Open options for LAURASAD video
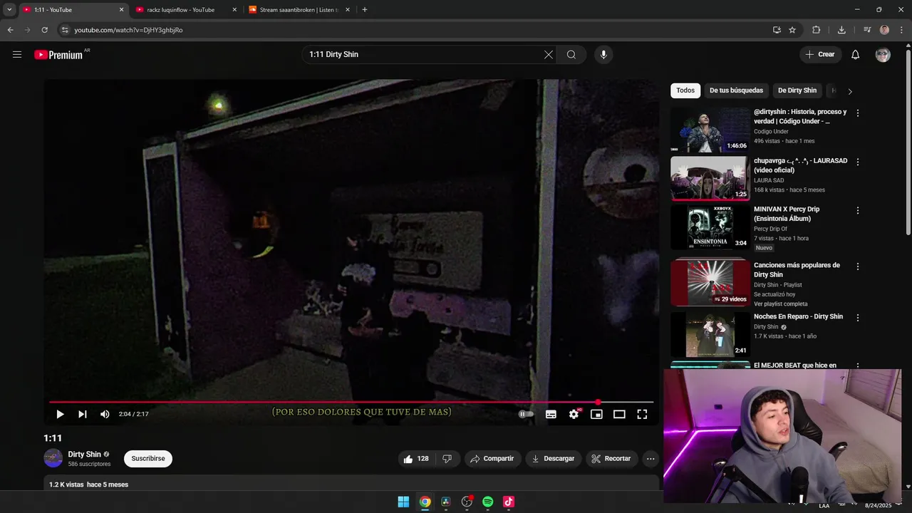The width and height of the screenshot is (912, 513). [858, 162]
